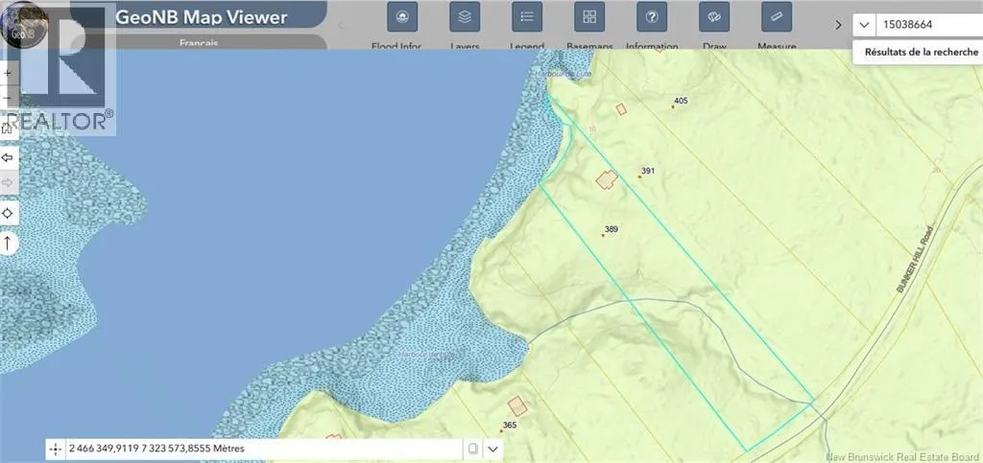This screenshot has width=983, height=463.
Task: Select the Measure tool
Action: click(x=777, y=17)
